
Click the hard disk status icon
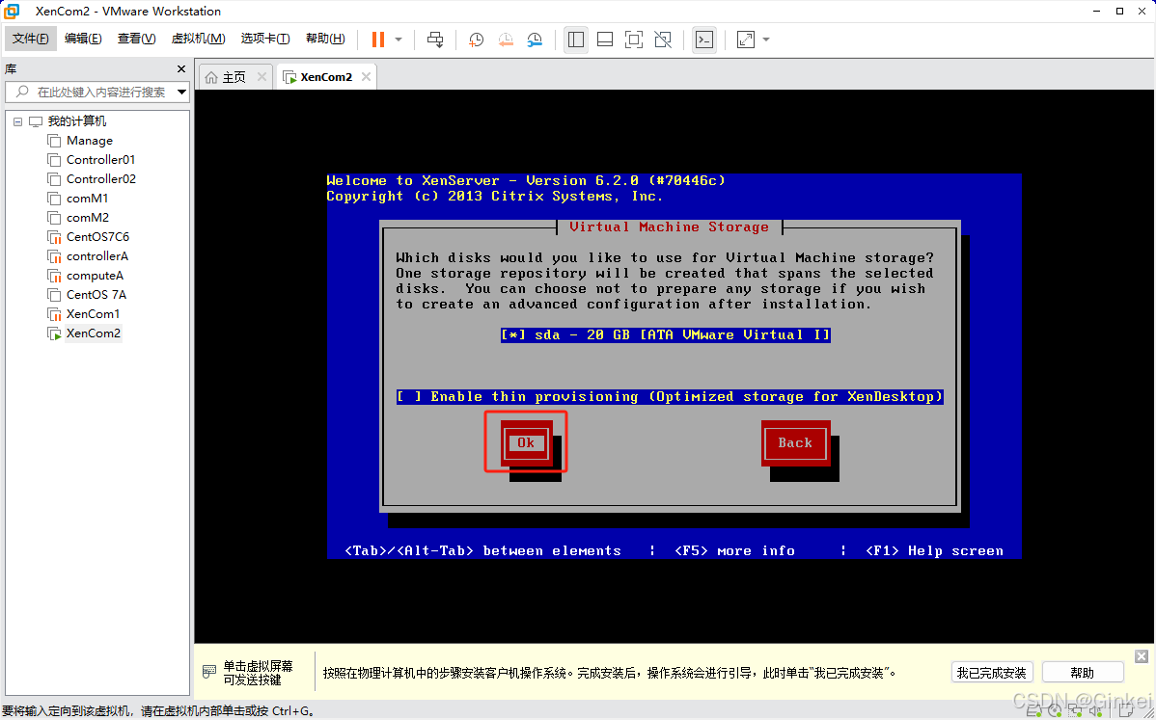click(1035, 711)
